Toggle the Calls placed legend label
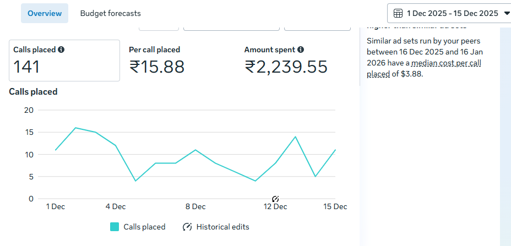The height and width of the screenshot is (246, 511). [144, 227]
